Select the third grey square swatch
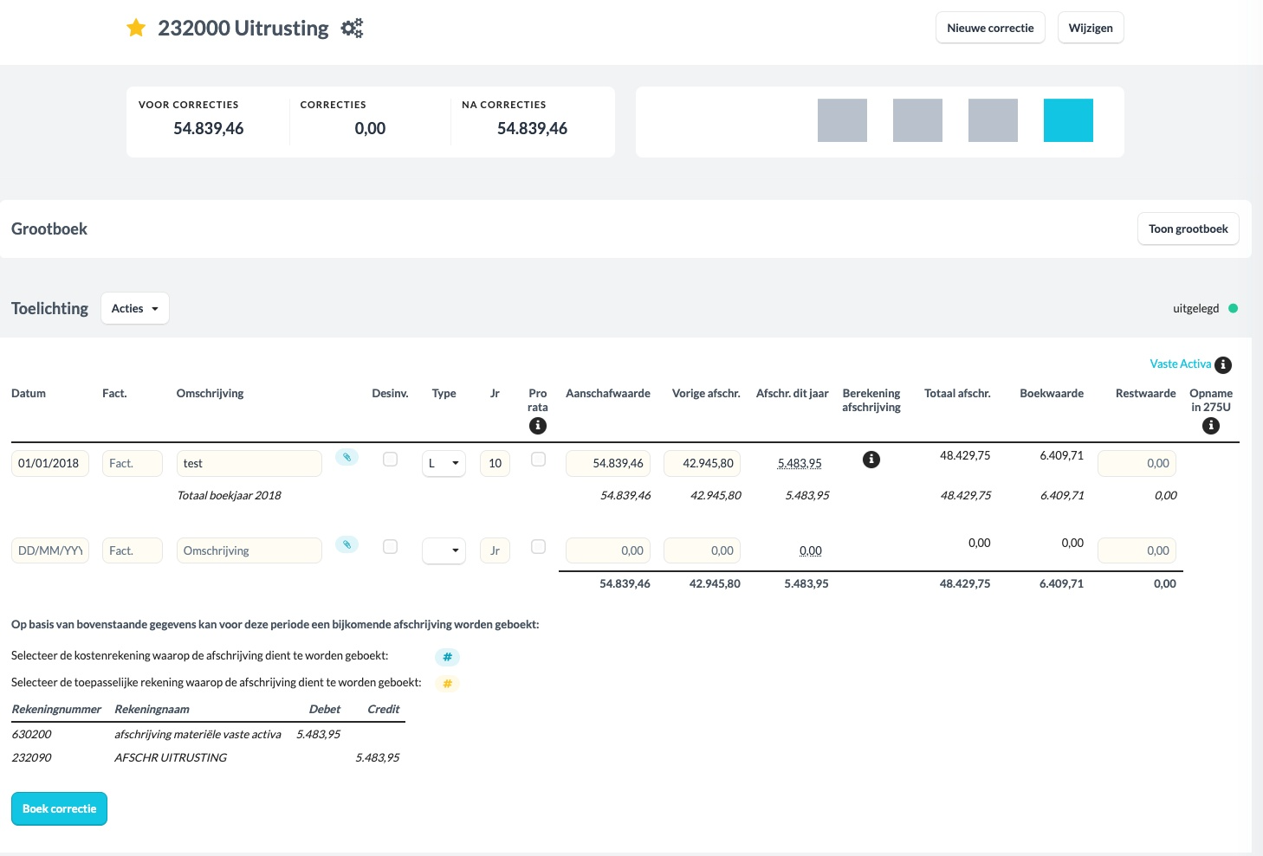The image size is (1263, 856). coord(993,120)
